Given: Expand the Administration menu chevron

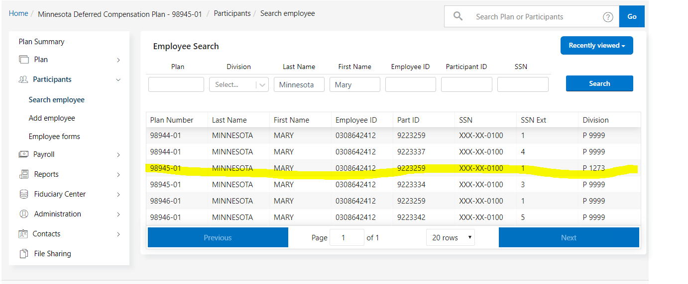Looking at the screenshot, I should tap(118, 214).
